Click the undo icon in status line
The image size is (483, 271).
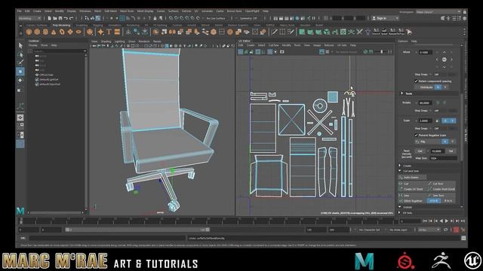click(x=66, y=18)
